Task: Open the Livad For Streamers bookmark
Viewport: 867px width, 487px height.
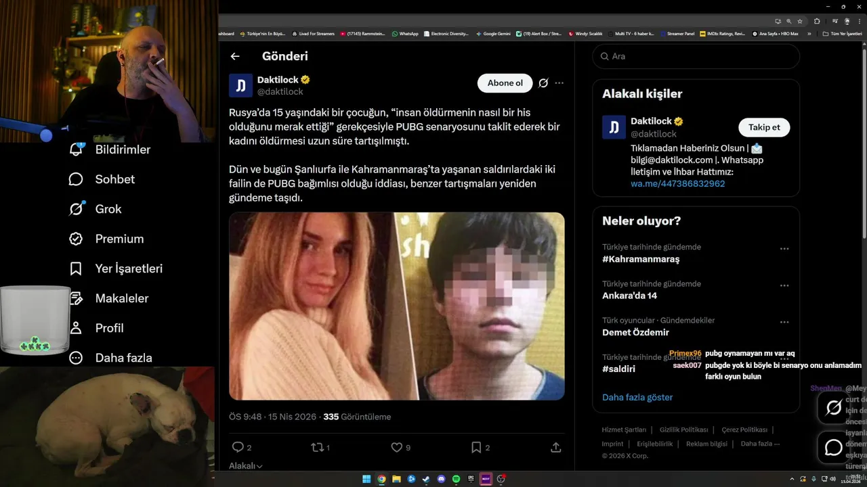Action: pyautogui.click(x=313, y=34)
